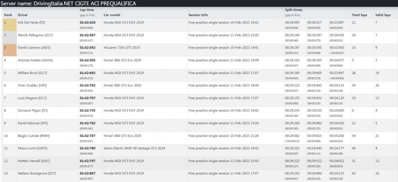This screenshot has height=182, width=398.
Task: Click the Car model column header
Action: pos(112,15)
